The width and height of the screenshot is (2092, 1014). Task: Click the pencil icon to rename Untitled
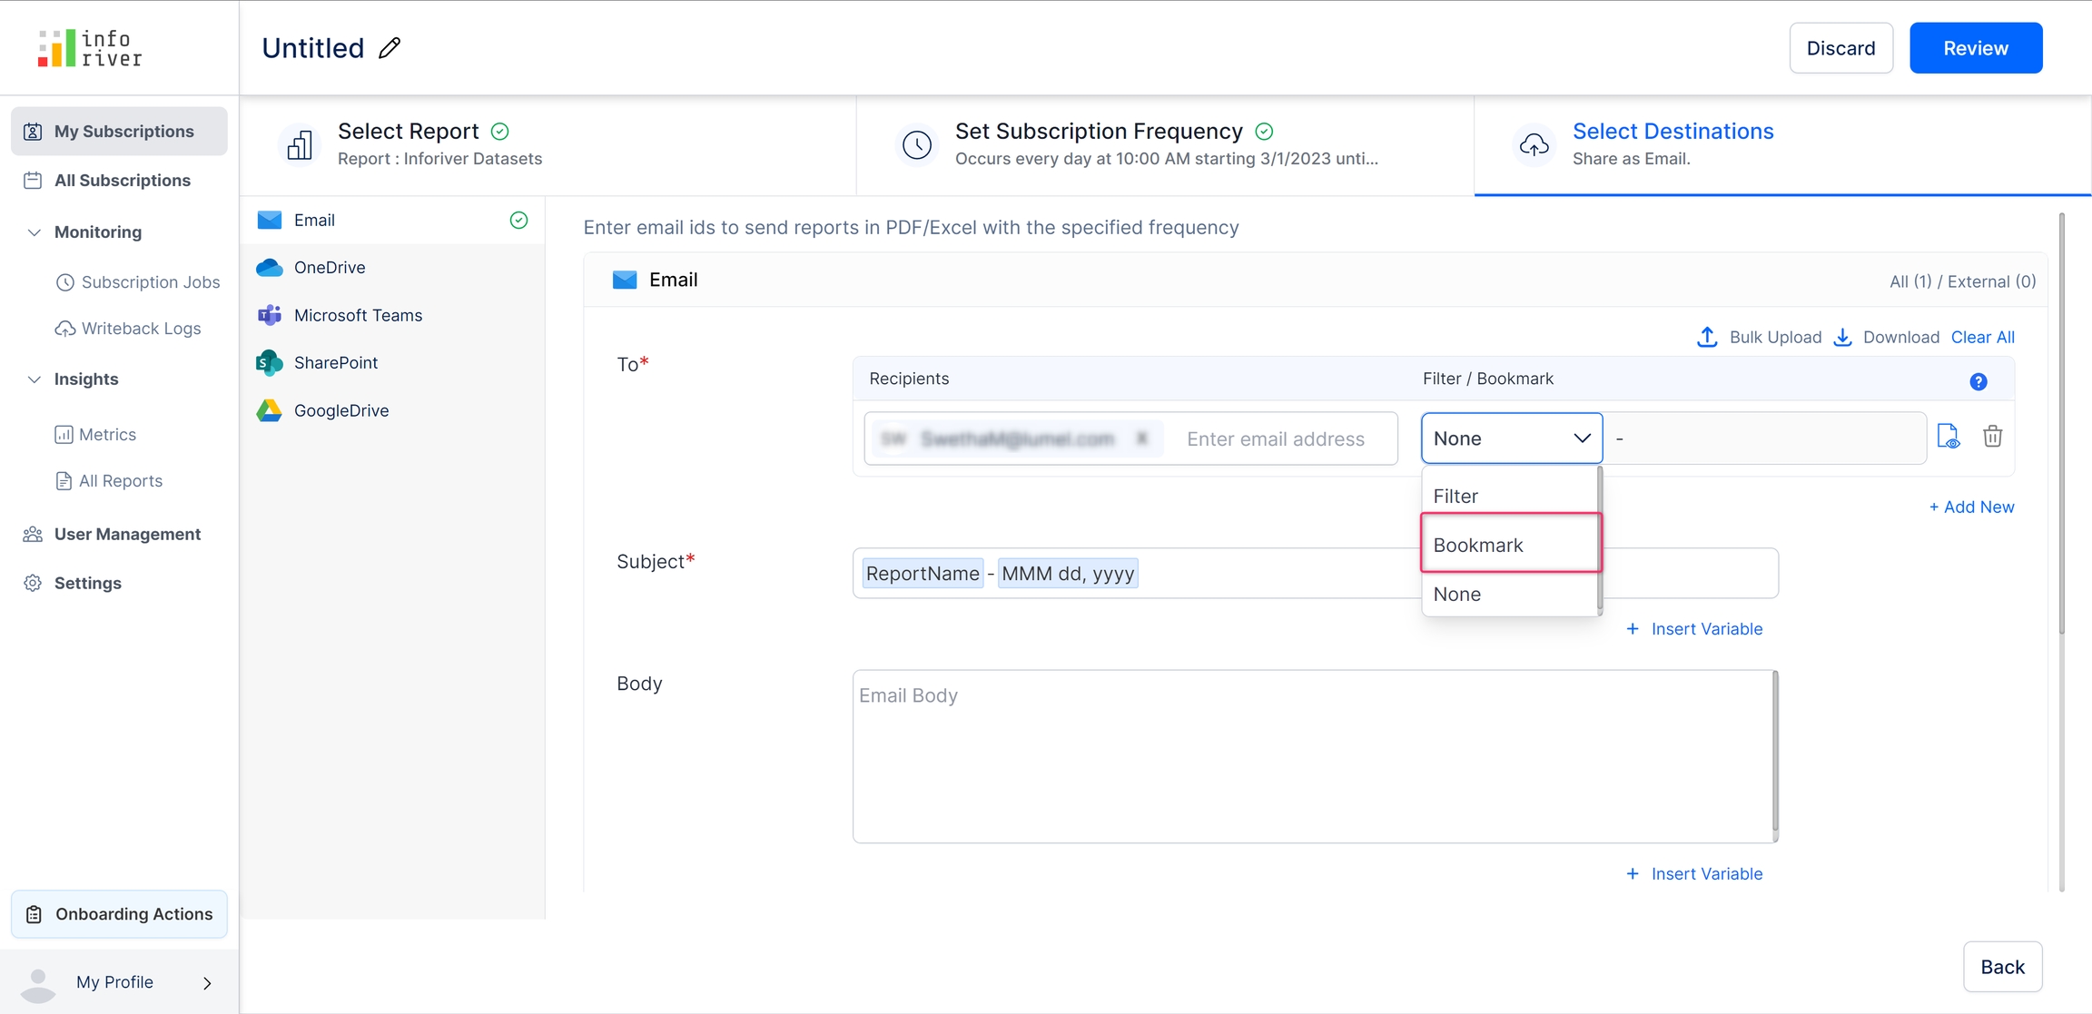pyautogui.click(x=390, y=48)
